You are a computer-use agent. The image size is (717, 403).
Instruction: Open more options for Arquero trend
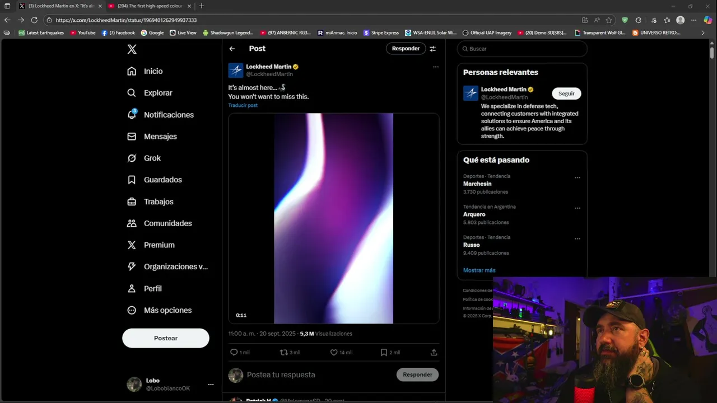click(x=577, y=208)
